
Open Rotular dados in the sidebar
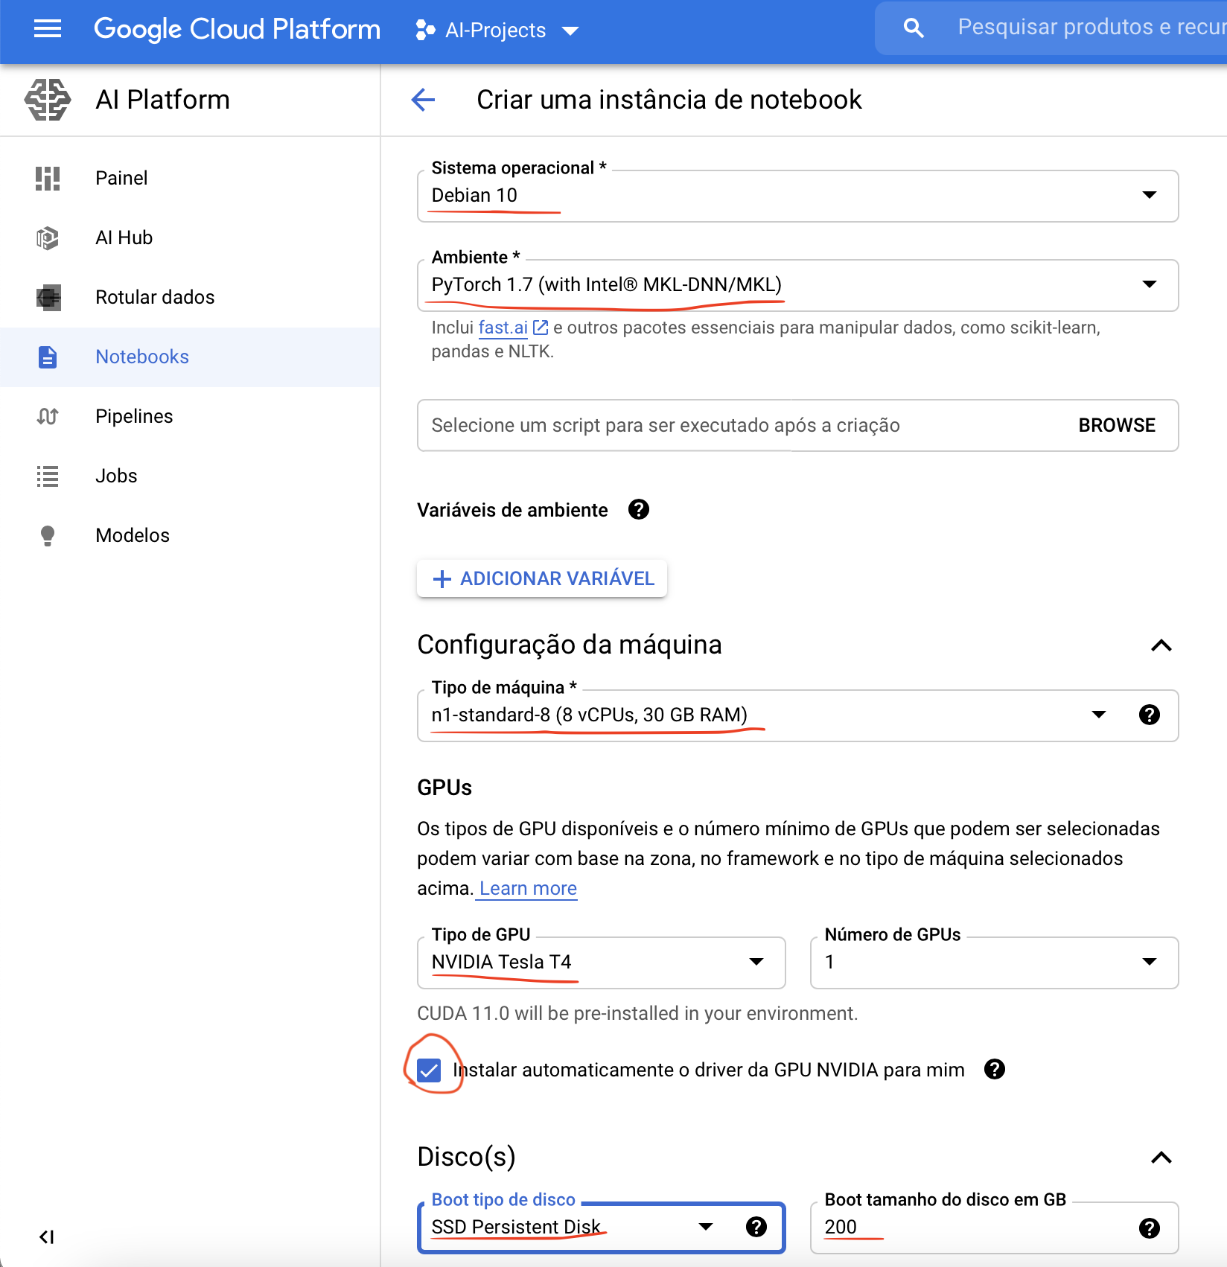coord(190,298)
